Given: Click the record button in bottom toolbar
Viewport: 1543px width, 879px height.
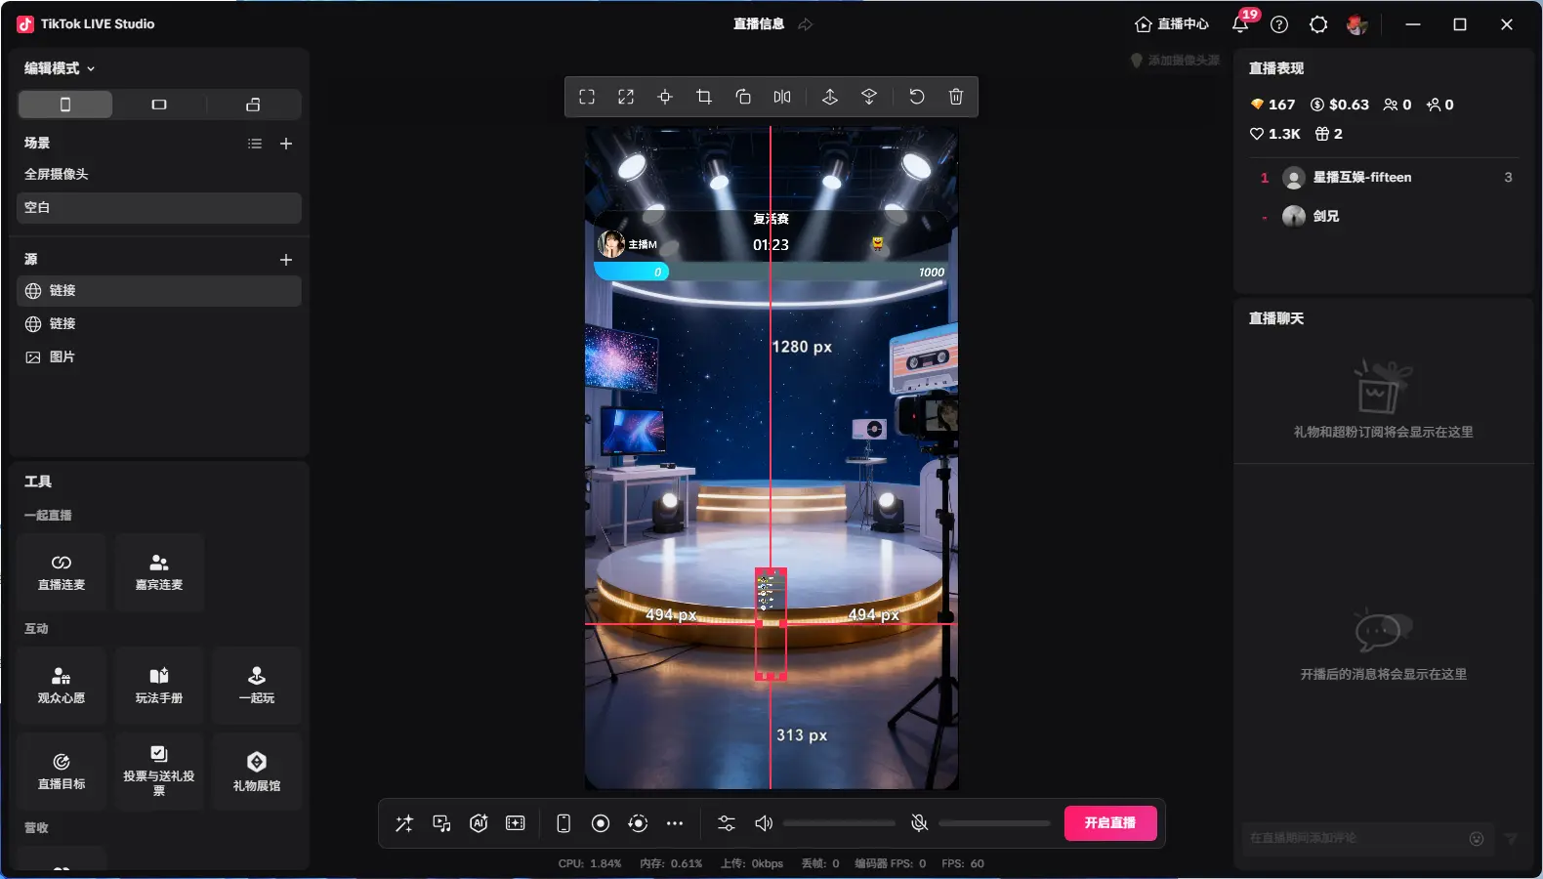Looking at the screenshot, I should click(601, 823).
